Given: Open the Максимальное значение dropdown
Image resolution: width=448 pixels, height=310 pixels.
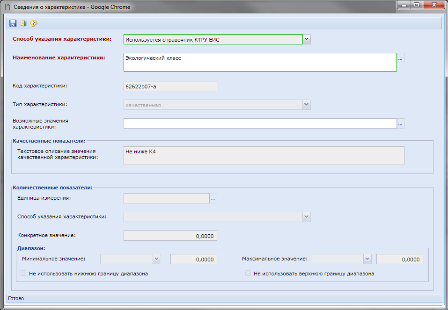Looking at the screenshot, I should pos(367,259).
